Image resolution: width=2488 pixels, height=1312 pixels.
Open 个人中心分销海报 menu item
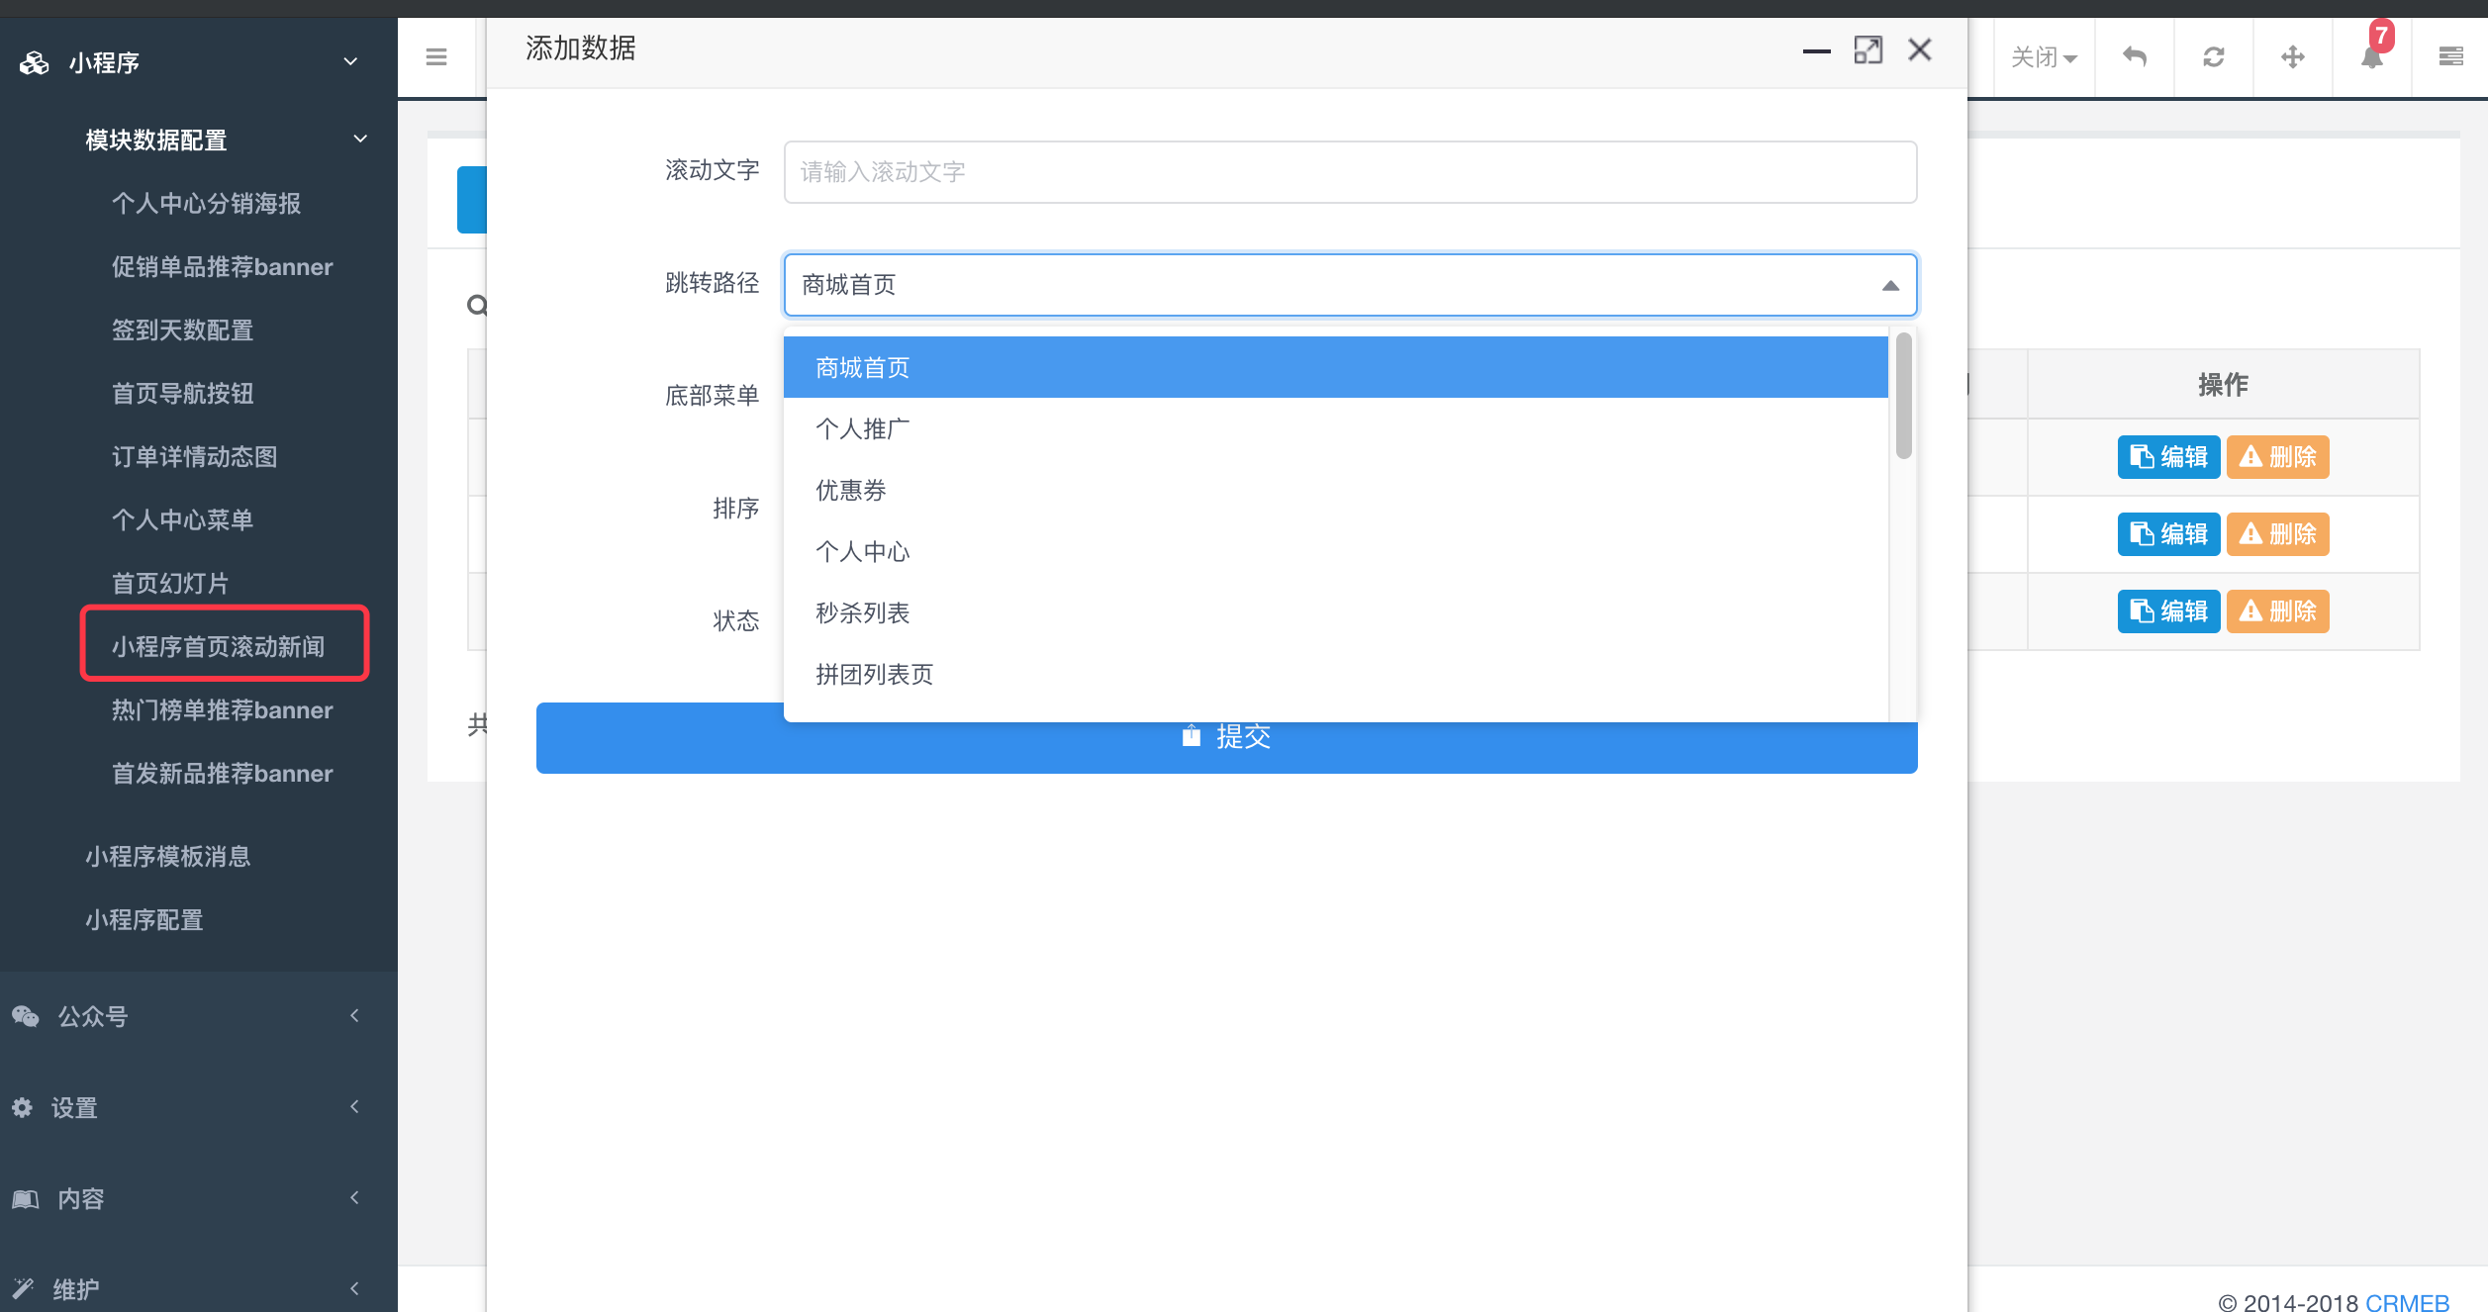[x=206, y=203]
